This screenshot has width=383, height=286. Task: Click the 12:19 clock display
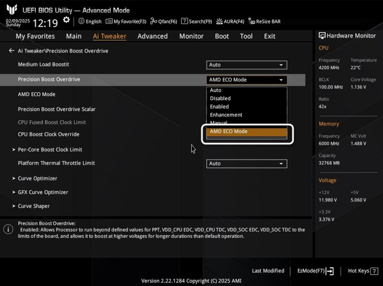[x=45, y=23]
